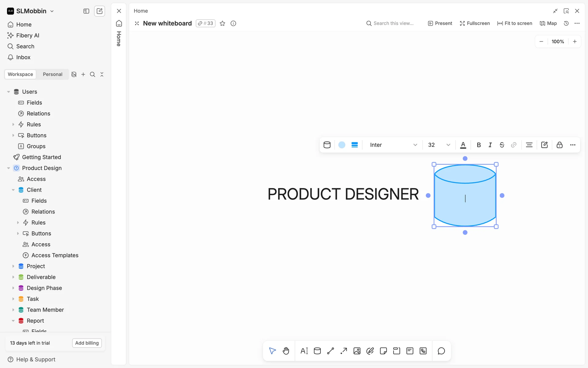Open Fibery AI from sidebar
Screen dimensions: 588x368
28,36
